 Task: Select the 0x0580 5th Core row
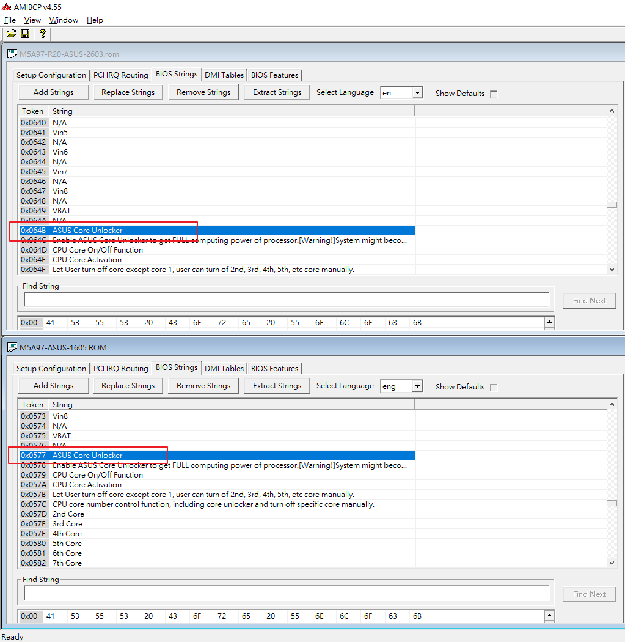217,544
